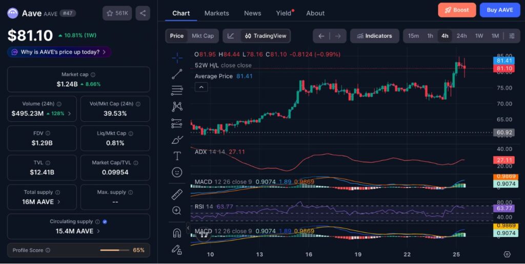525x264 pixels.
Task: Open the Chart tab
Action: 181,13
